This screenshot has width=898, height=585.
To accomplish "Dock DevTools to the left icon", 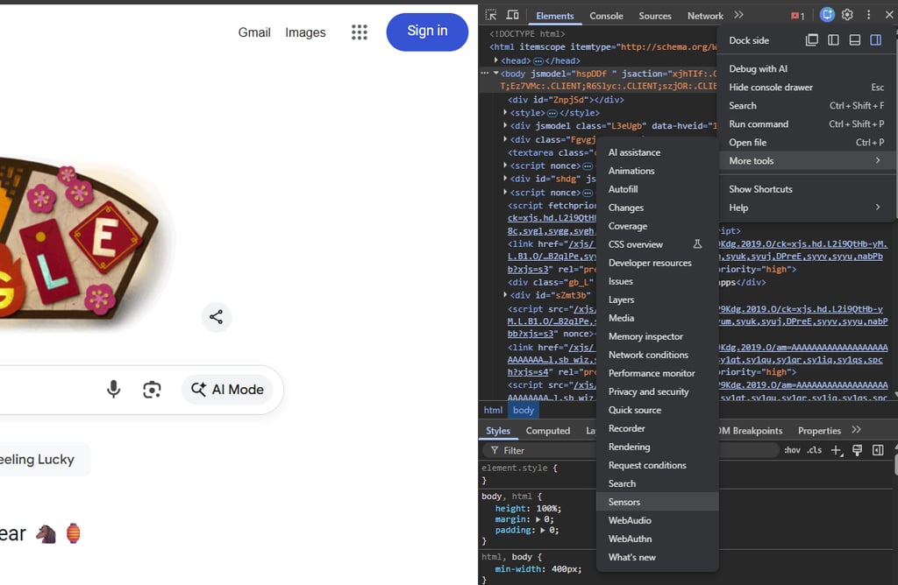I will coord(833,40).
